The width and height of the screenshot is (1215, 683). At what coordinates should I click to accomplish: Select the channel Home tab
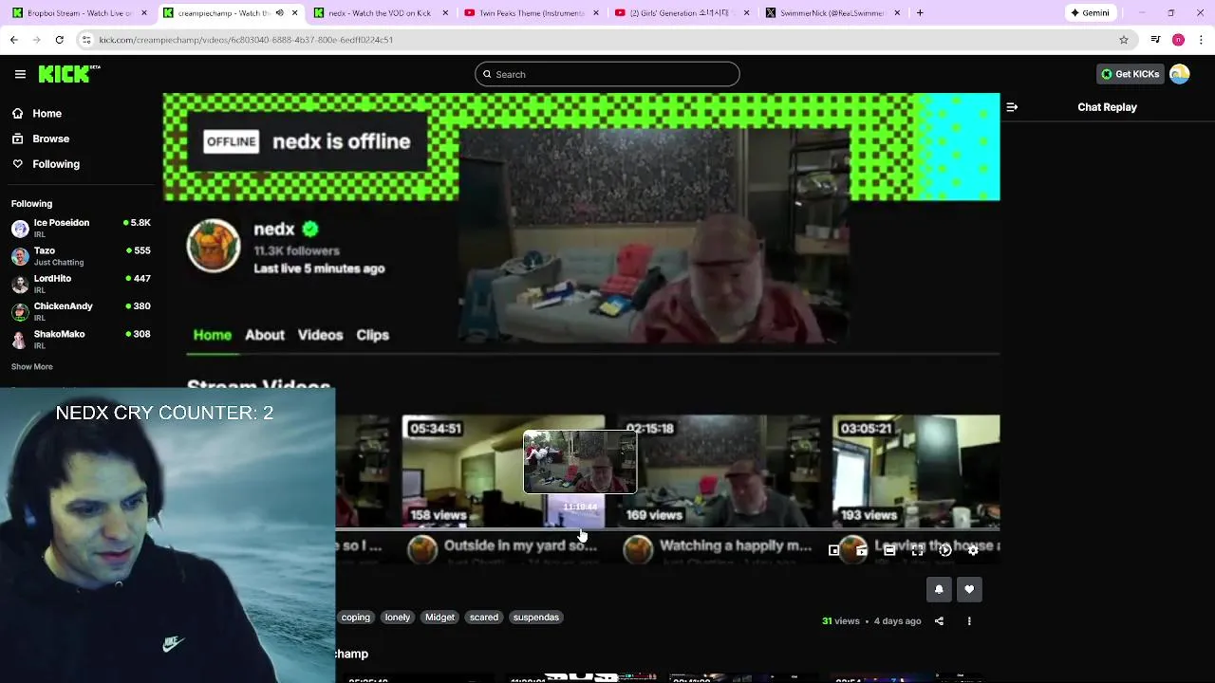pyautogui.click(x=213, y=335)
